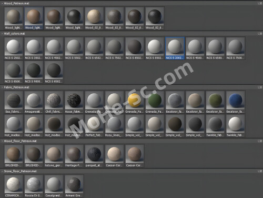
Task: Select the Istone_gor wood floor material
Action: [x=54, y=156]
